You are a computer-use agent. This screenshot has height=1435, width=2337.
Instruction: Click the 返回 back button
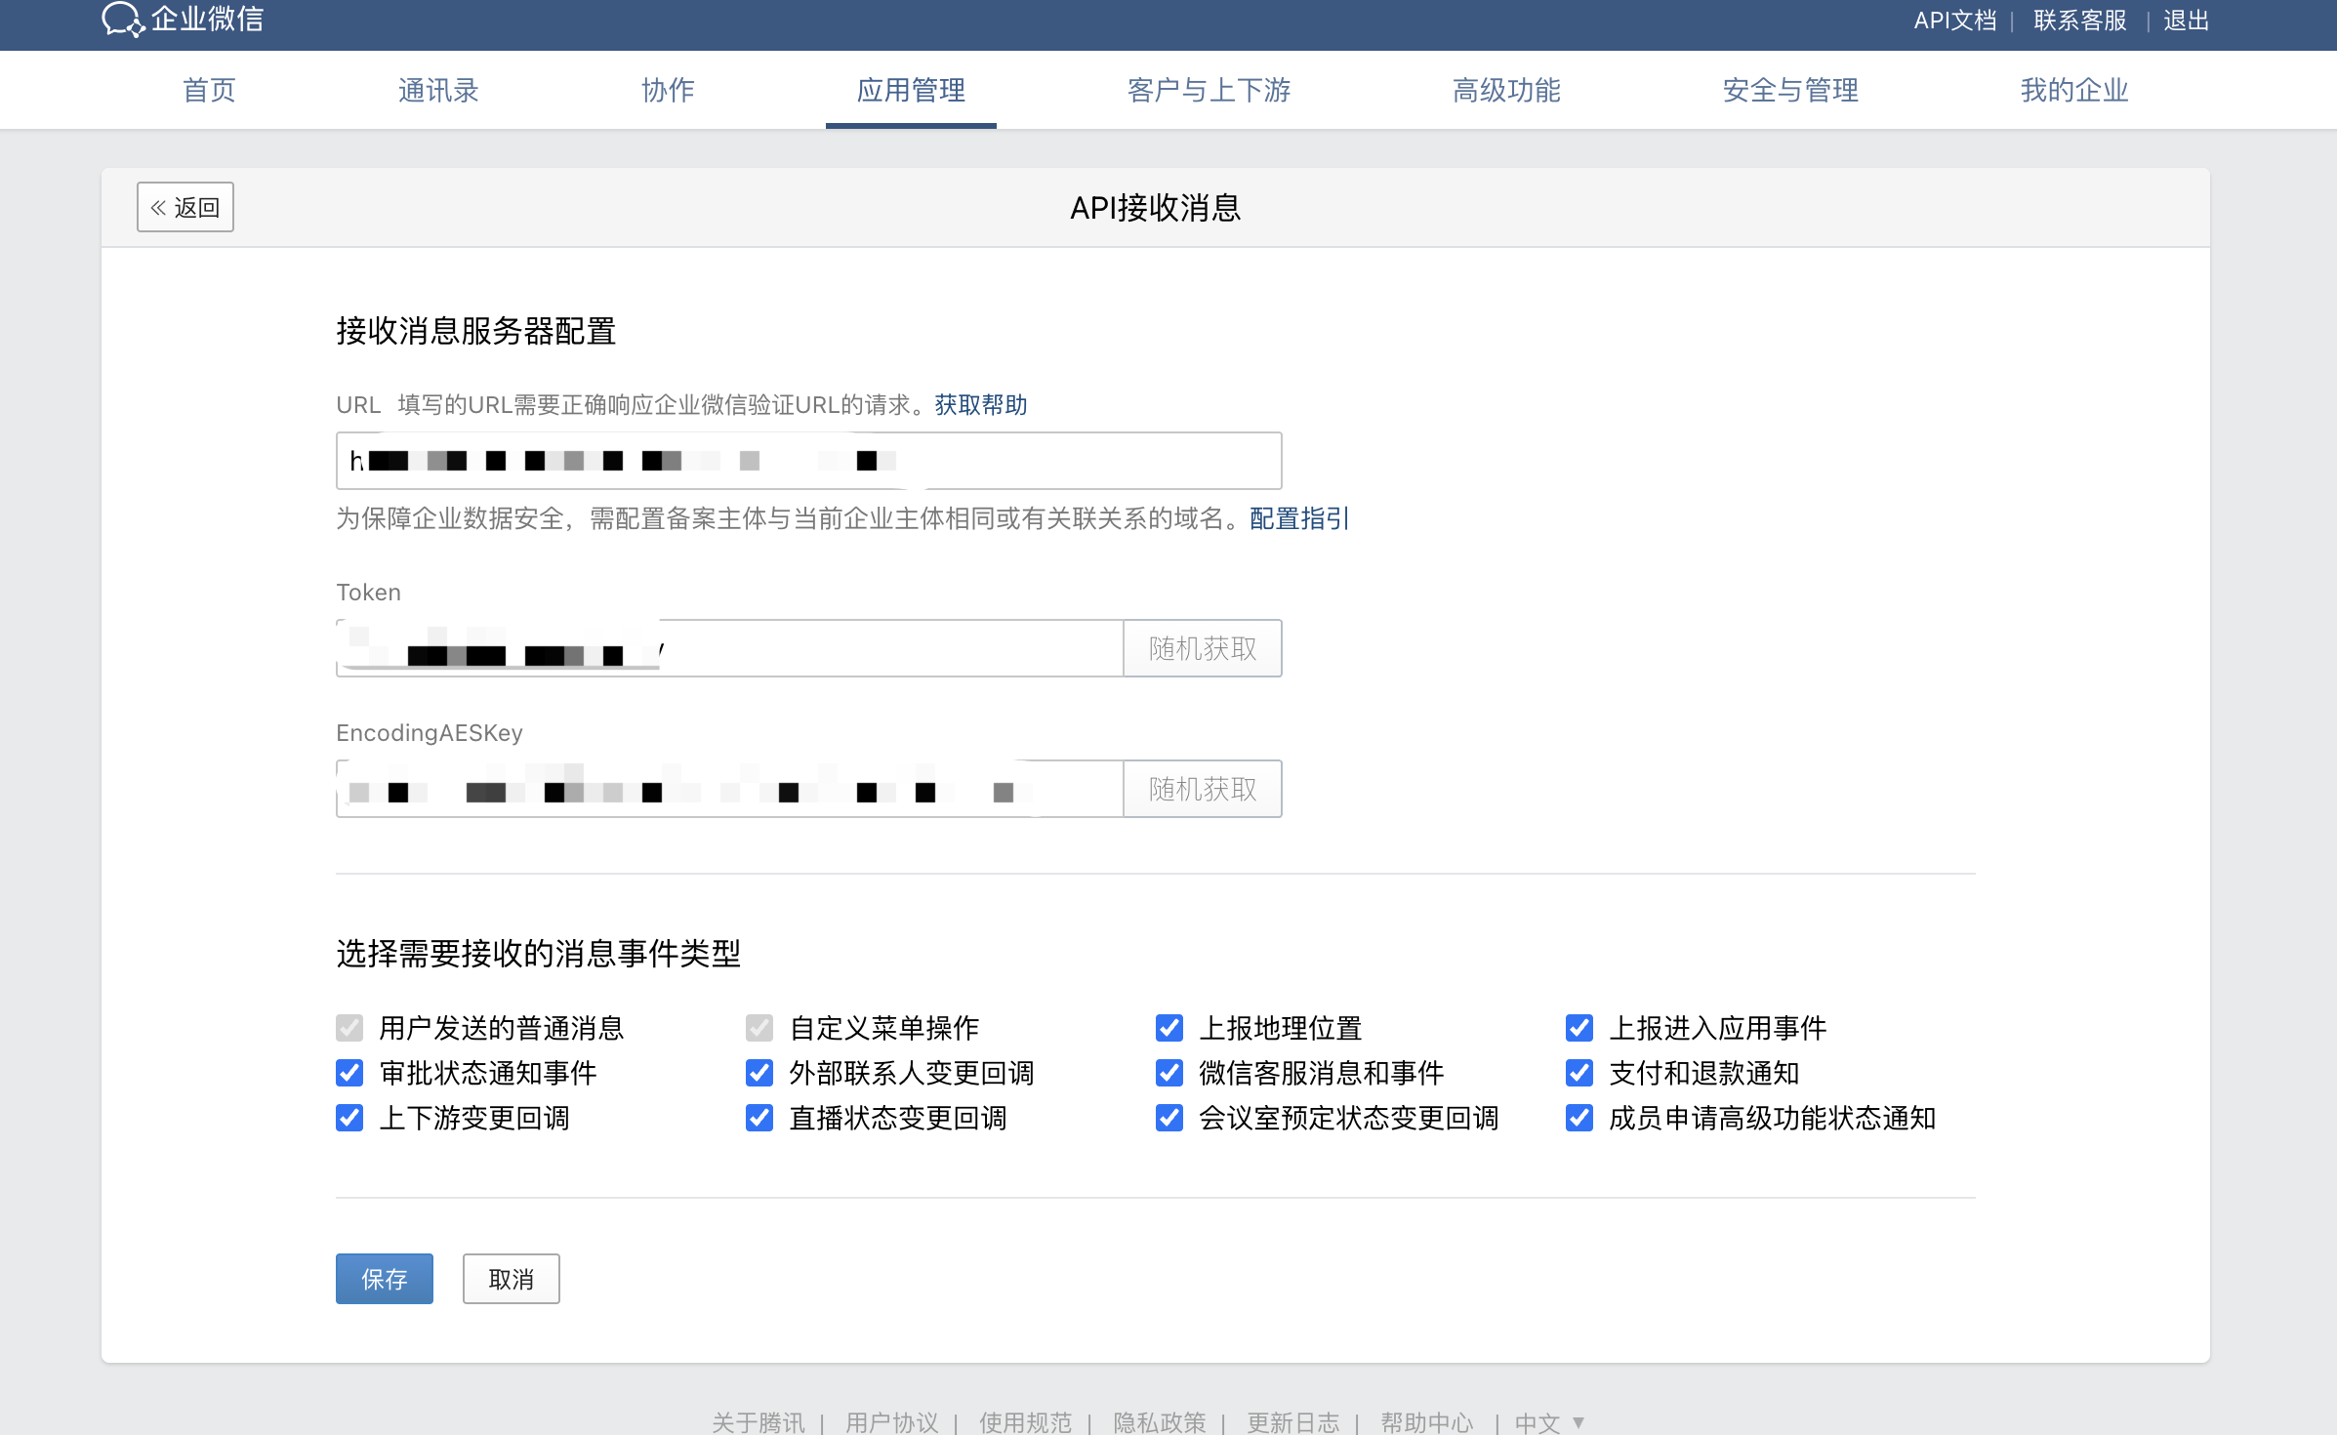[x=184, y=207]
